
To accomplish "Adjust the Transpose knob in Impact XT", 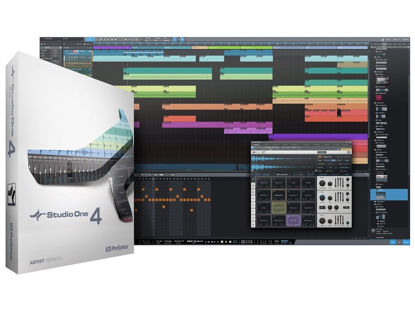I will tap(322, 183).
